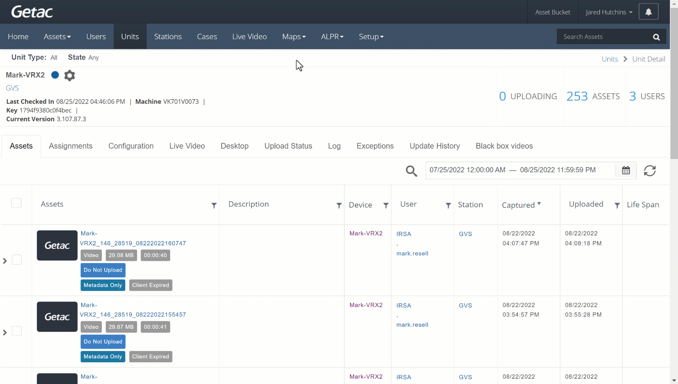This screenshot has width=678, height=384.
Task: Filter the User column
Action: [448, 206]
